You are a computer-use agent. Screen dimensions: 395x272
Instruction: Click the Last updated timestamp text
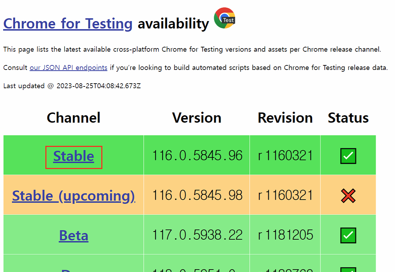pos(72,86)
